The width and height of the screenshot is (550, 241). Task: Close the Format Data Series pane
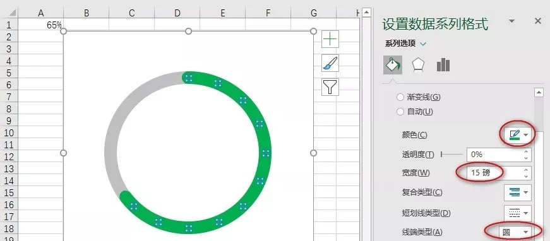(538, 21)
